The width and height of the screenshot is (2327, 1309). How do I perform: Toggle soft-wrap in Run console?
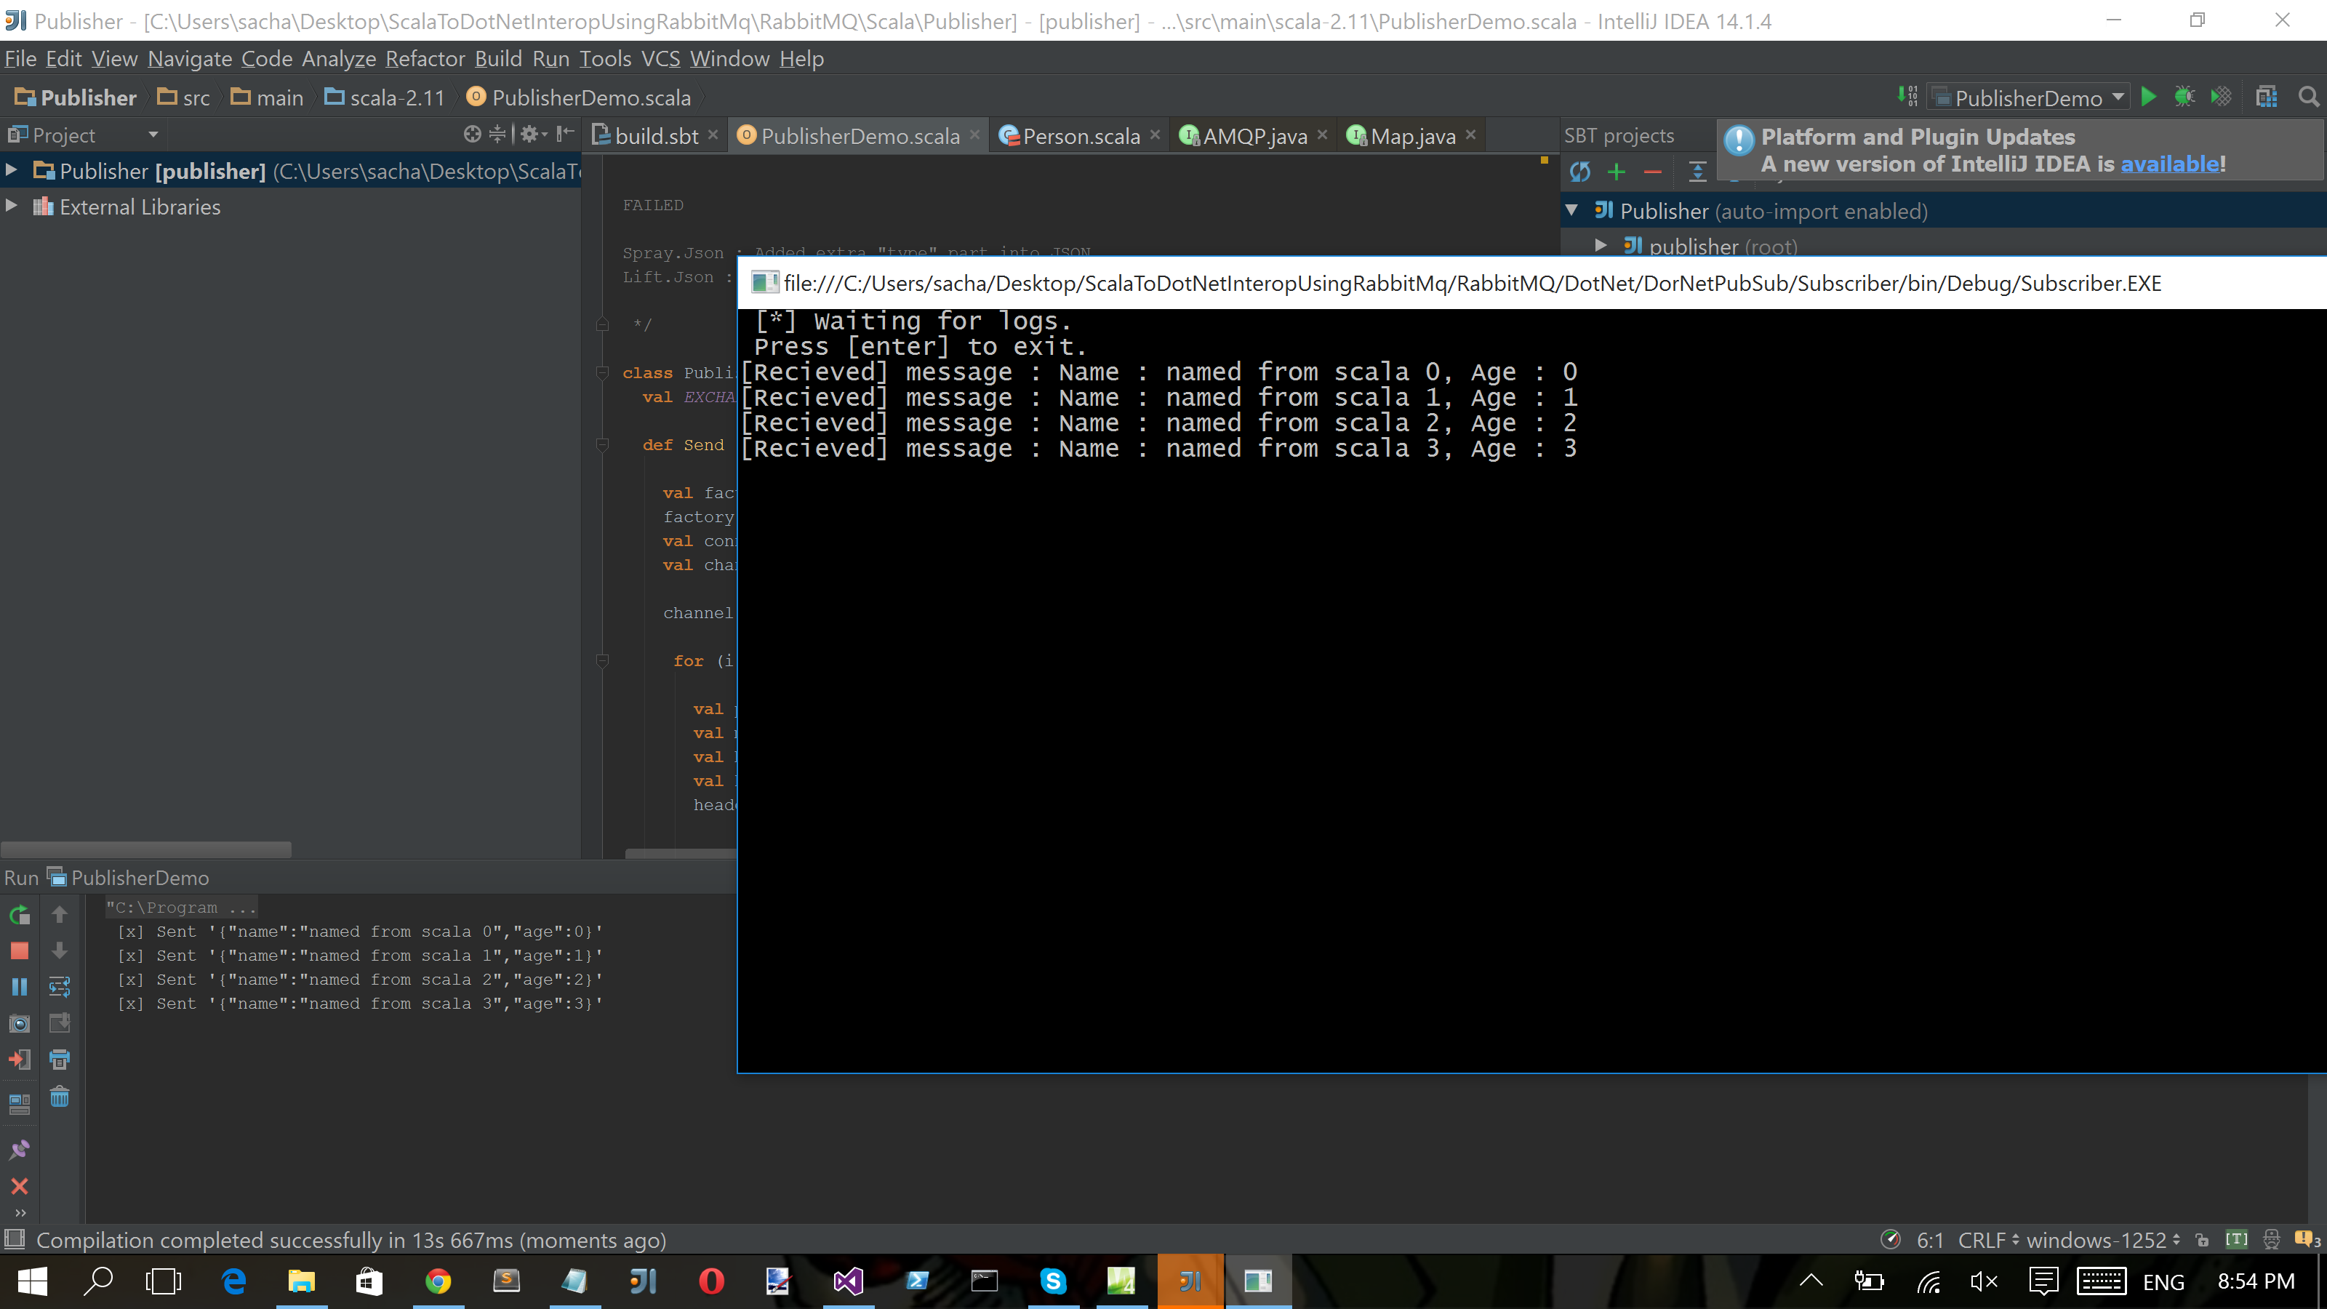pos(60,987)
